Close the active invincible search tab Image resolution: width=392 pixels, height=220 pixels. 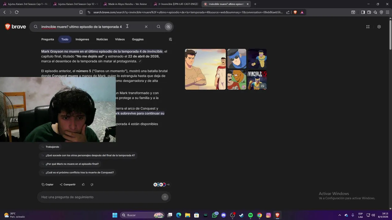[247, 4]
